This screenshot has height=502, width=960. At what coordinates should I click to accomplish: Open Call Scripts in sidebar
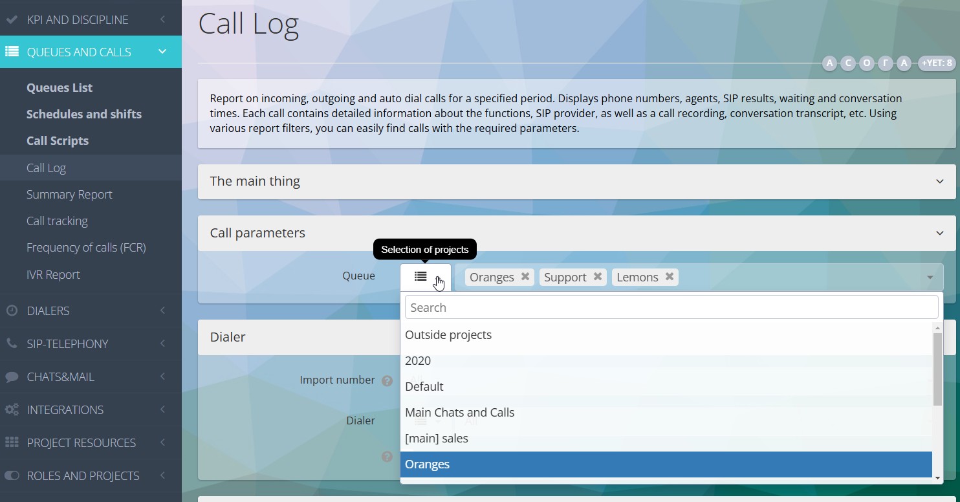click(x=58, y=140)
